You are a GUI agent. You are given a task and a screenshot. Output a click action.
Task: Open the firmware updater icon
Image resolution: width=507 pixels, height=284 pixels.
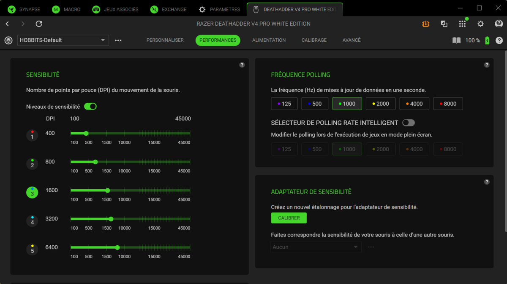tap(425, 24)
